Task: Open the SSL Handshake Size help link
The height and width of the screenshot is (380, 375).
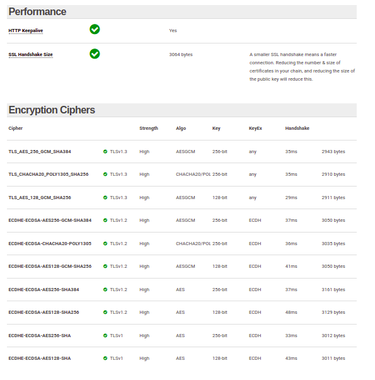Action: coord(30,55)
